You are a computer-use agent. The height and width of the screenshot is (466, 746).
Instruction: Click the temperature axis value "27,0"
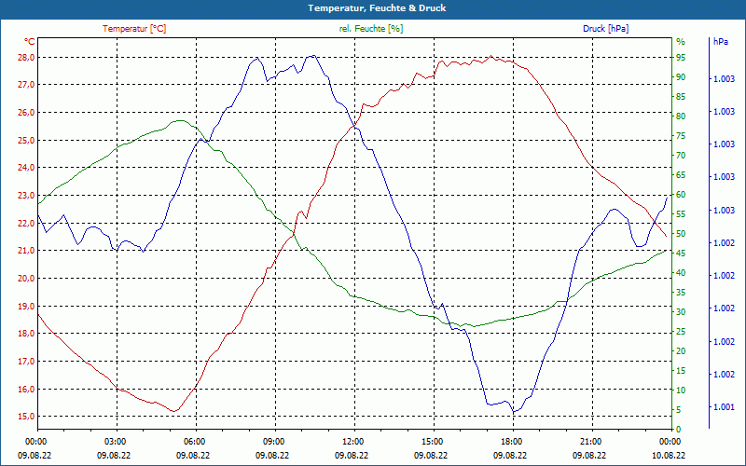[26, 85]
